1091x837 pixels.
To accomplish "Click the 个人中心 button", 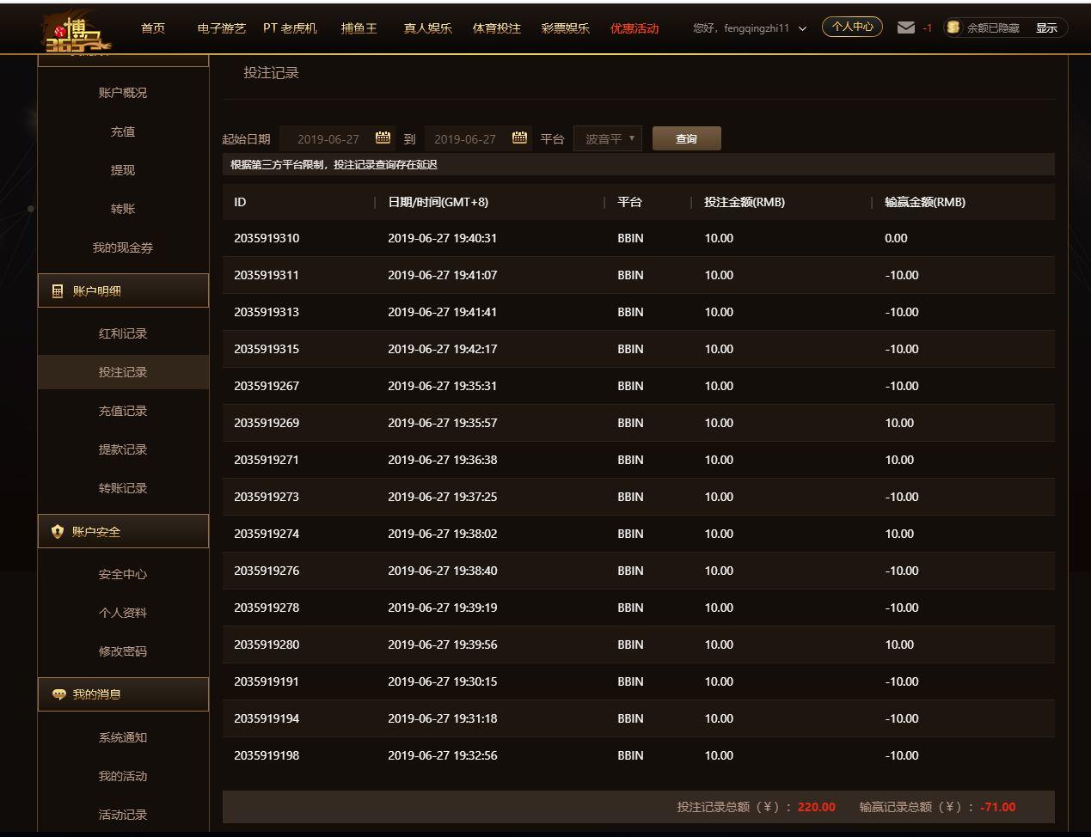I will pos(852,27).
